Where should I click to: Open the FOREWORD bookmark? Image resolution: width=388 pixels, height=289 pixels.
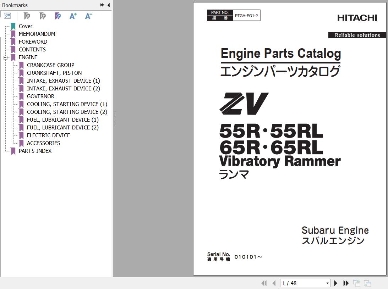click(33, 42)
